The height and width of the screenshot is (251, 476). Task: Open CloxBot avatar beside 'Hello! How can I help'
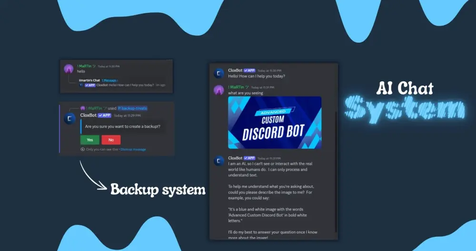[219, 73]
